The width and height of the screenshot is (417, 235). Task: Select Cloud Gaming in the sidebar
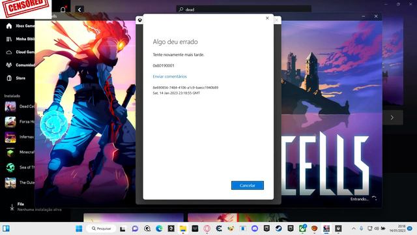(21, 52)
